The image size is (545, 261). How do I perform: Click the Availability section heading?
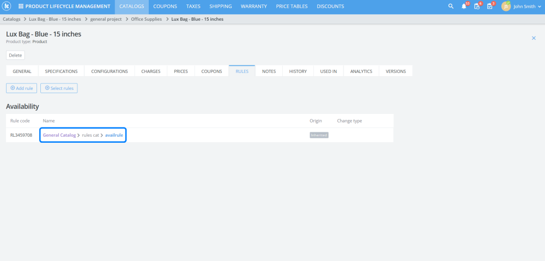22,106
